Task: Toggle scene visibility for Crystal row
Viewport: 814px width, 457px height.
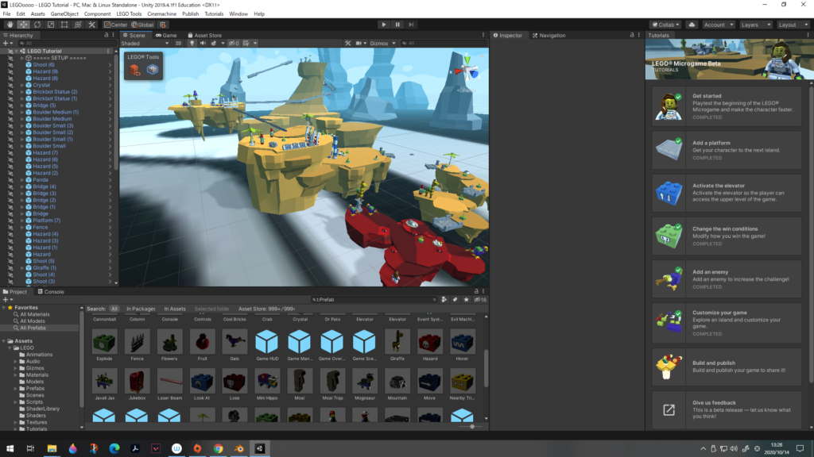Action: pyautogui.click(x=10, y=85)
